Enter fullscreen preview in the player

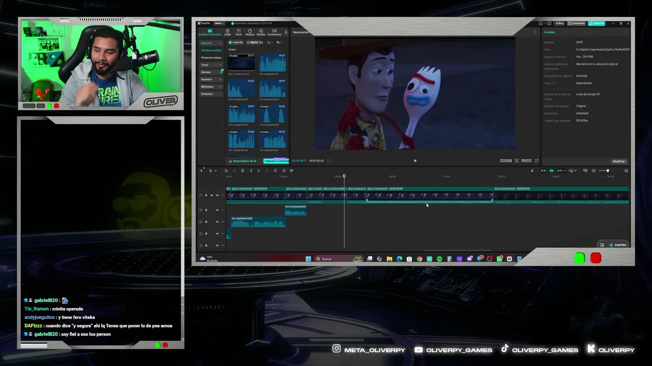click(536, 161)
